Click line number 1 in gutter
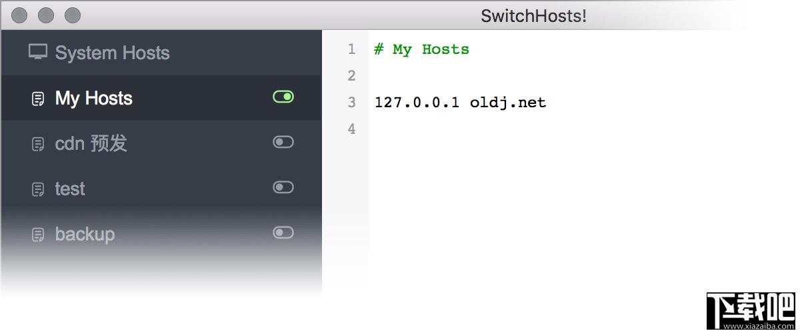 352,49
